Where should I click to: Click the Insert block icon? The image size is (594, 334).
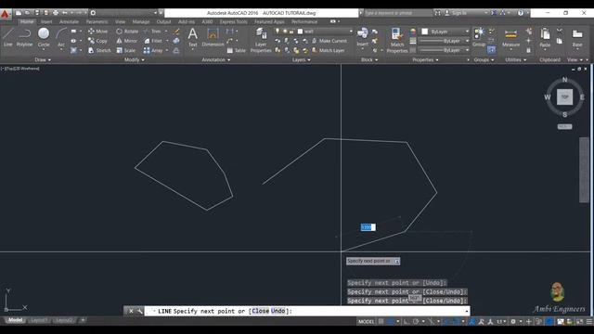(363, 37)
